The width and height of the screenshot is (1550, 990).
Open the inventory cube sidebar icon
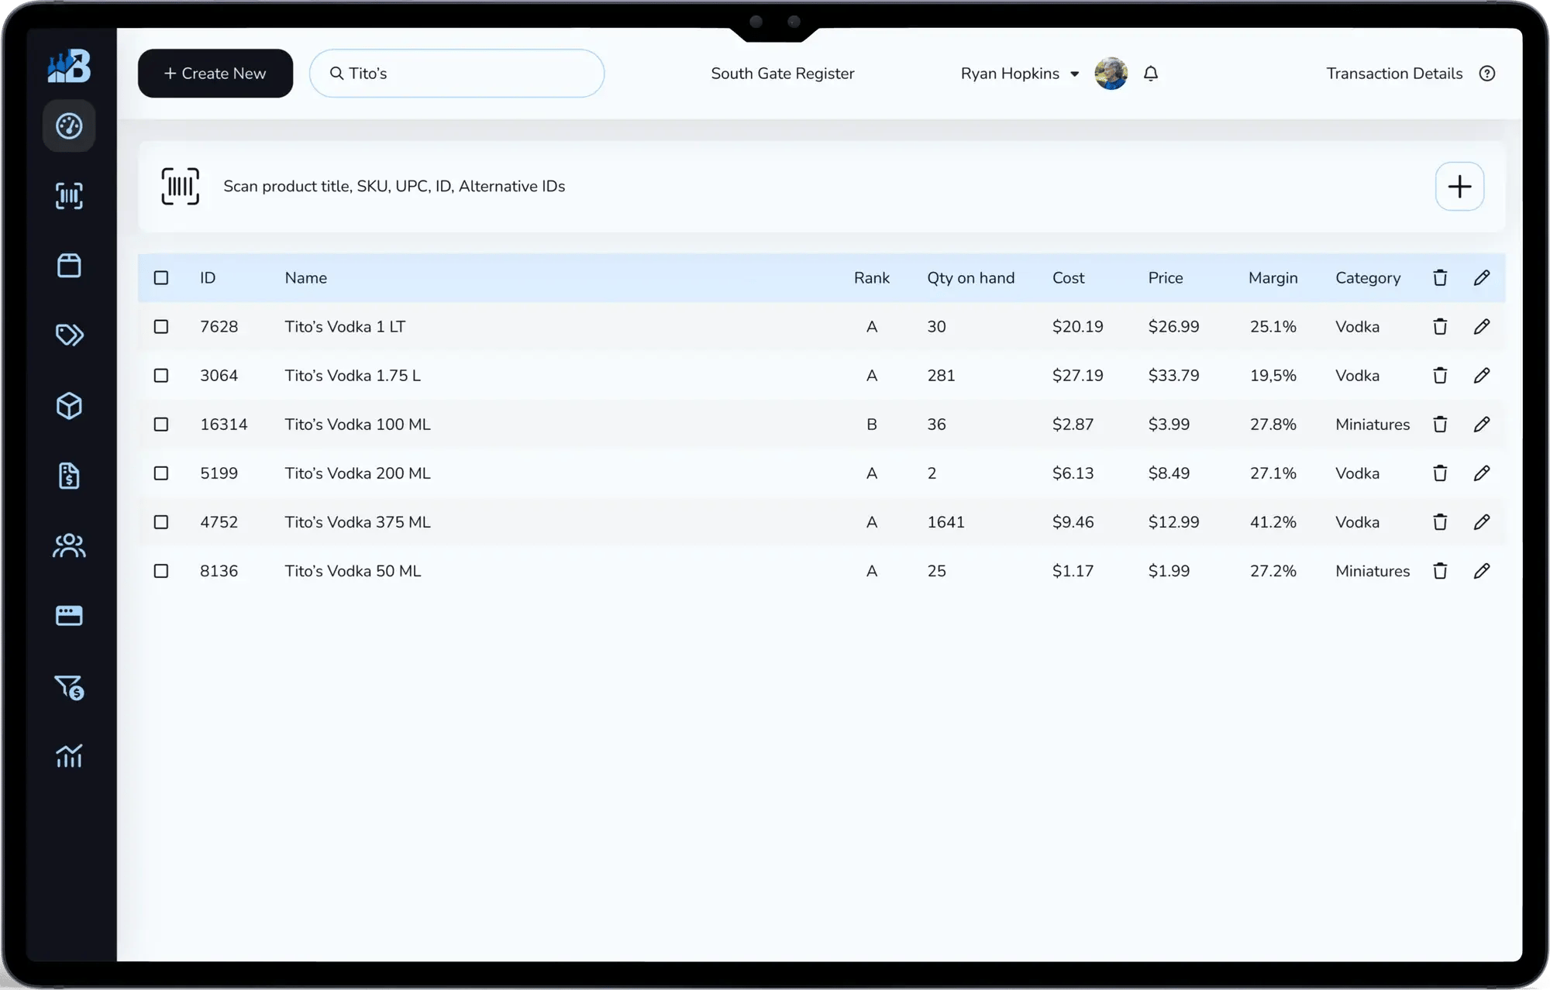pos(69,406)
